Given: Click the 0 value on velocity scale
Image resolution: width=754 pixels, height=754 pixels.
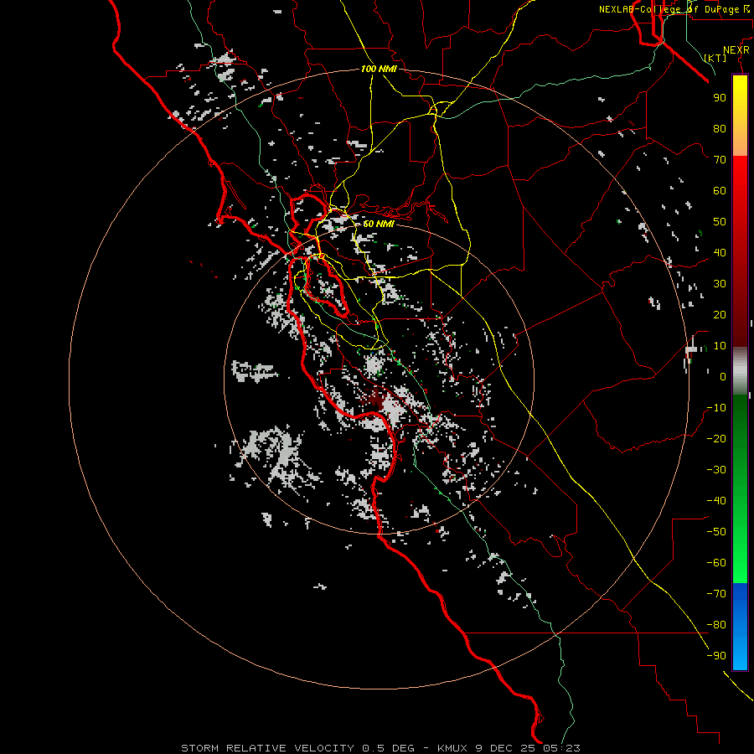Looking at the screenshot, I should coord(723,376).
